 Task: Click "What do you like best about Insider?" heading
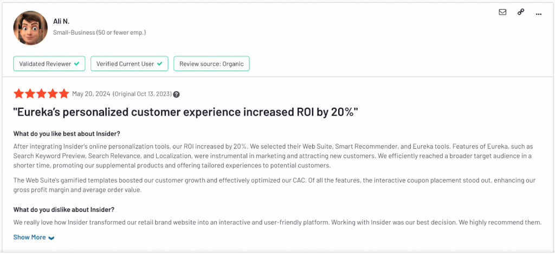click(68, 134)
